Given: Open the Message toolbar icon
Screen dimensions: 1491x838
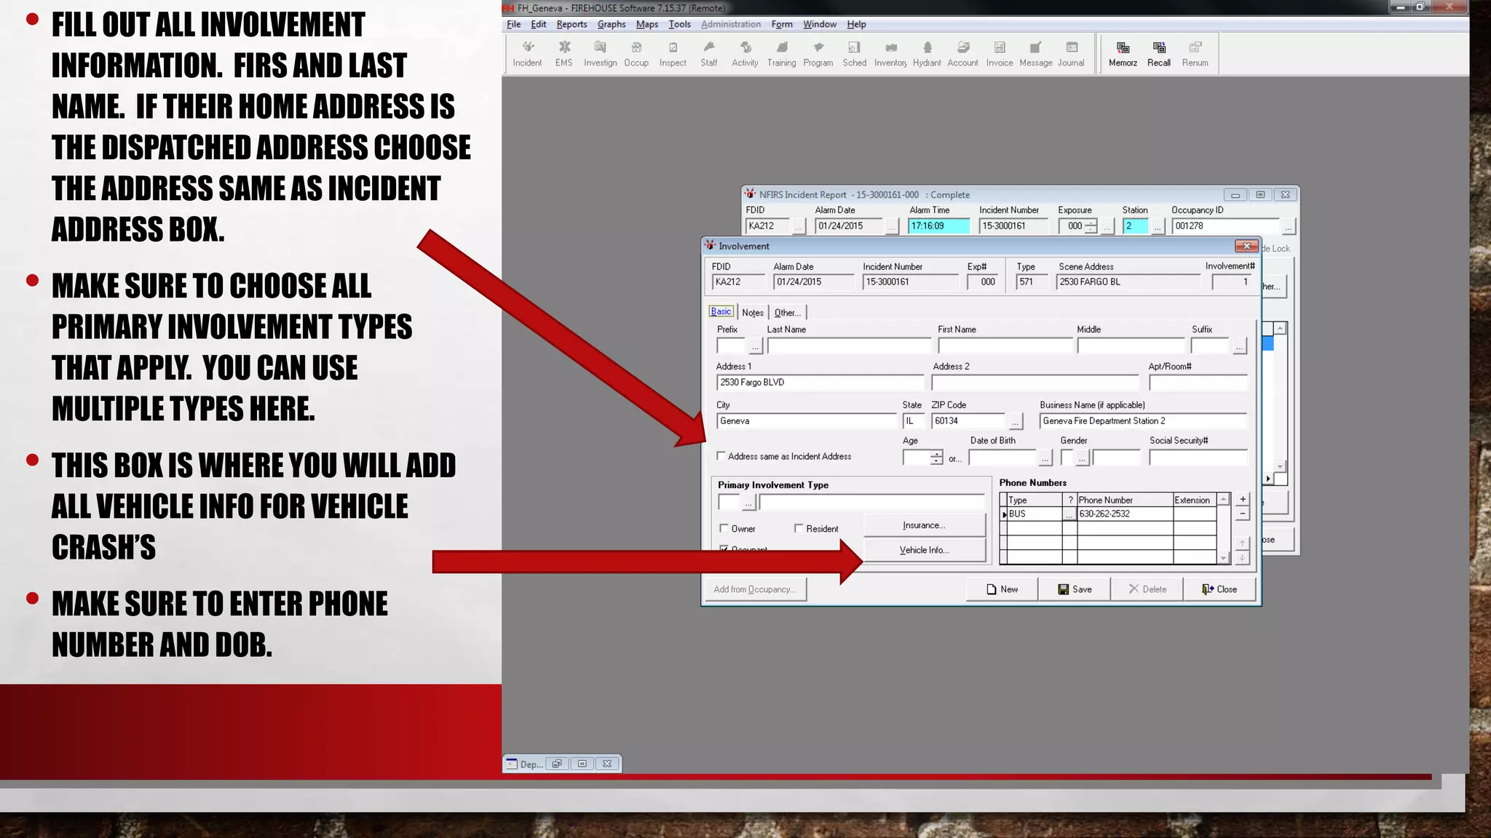Looking at the screenshot, I should click(x=1035, y=54).
